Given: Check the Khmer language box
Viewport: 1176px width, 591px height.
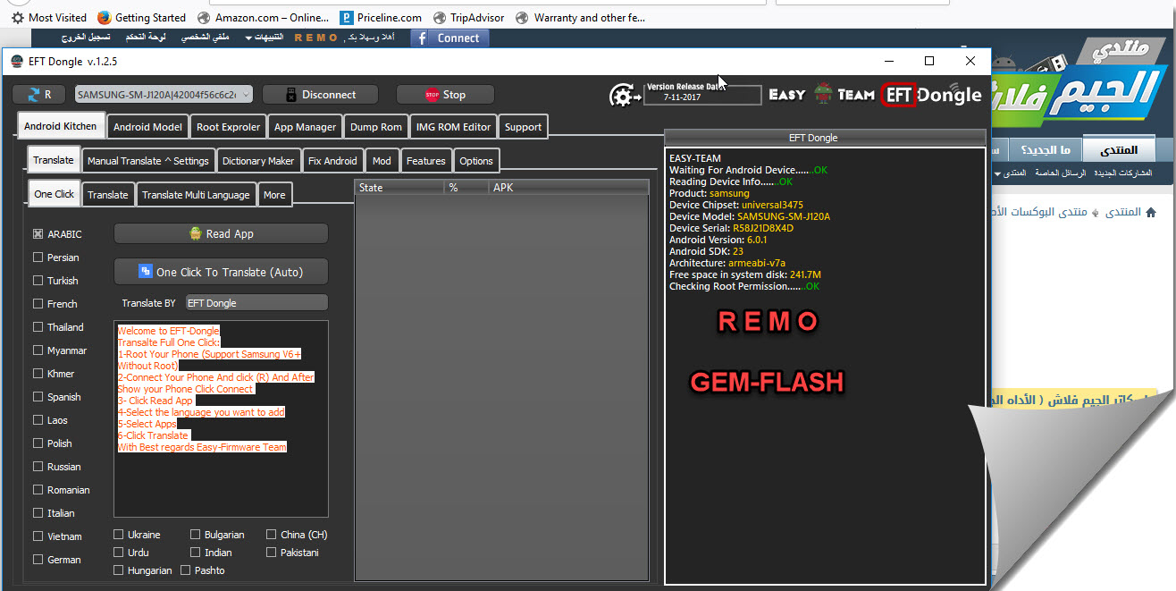Looking at the screenshot, I should pyautogui.click(x=38, y=374).
